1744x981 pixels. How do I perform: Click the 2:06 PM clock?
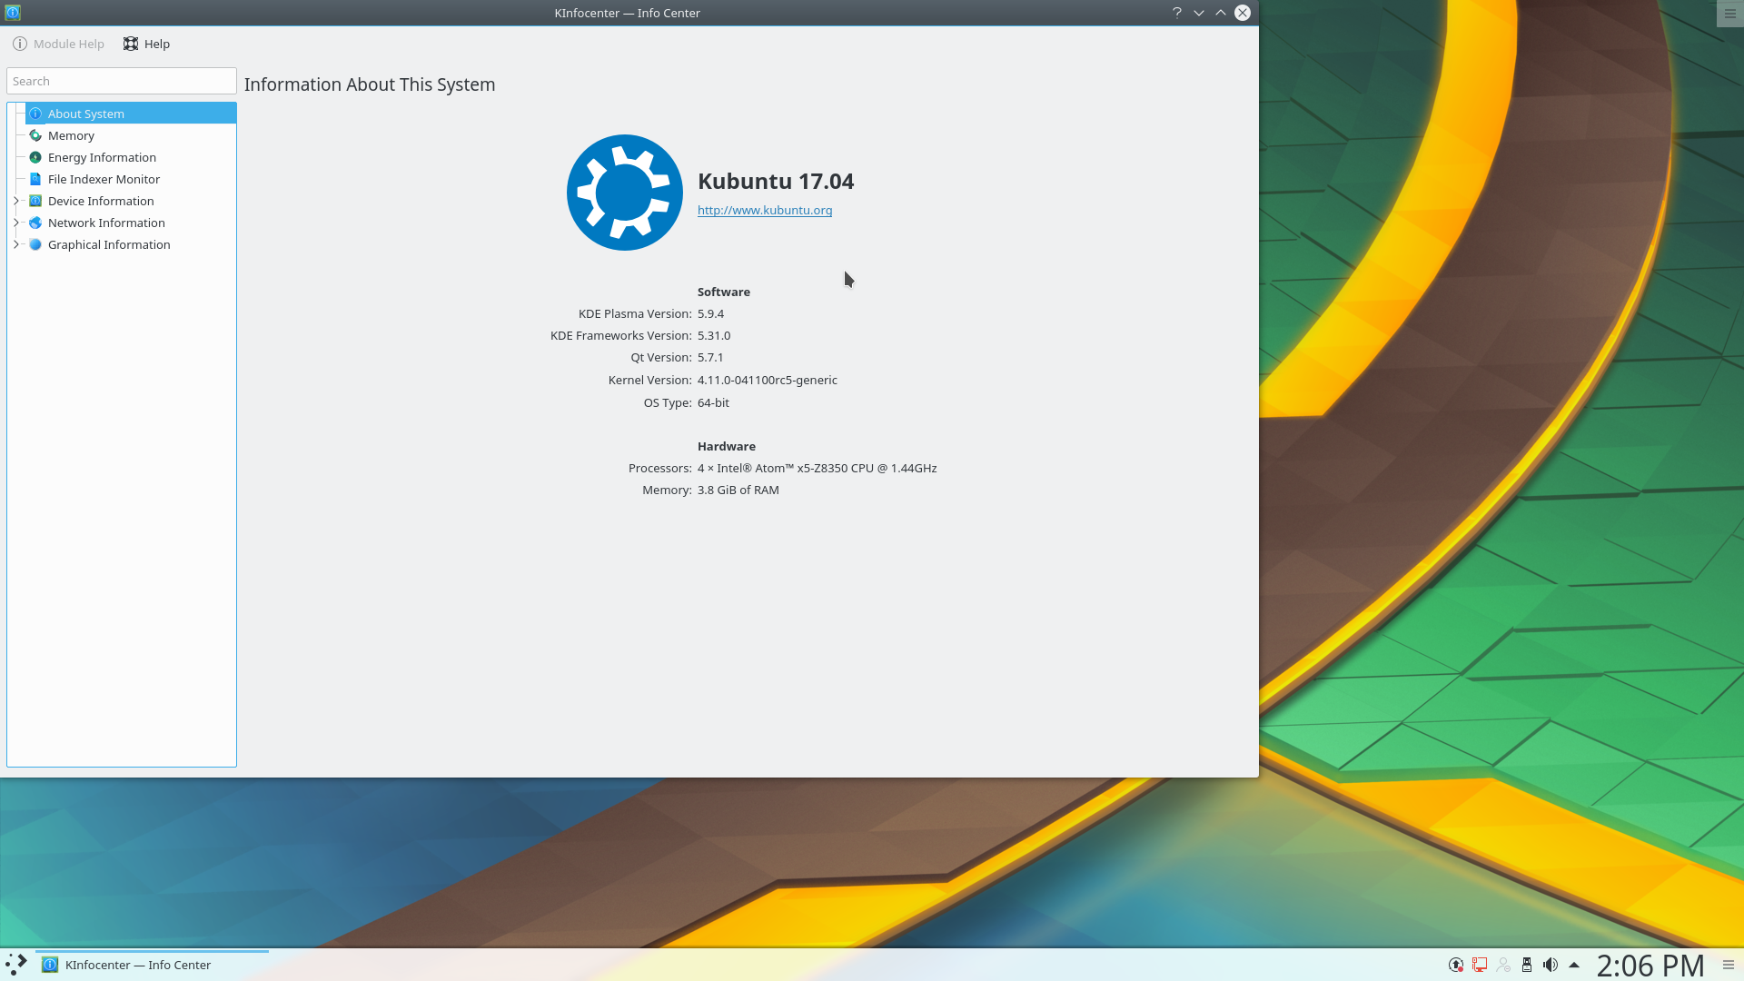(1650, 965)
